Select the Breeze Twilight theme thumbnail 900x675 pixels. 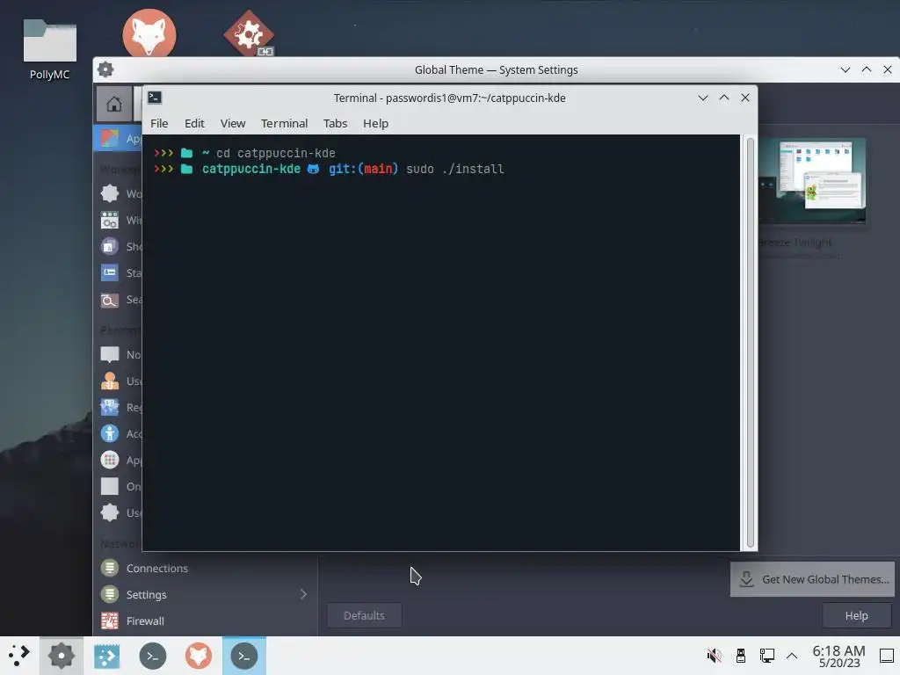click(812, 181)
